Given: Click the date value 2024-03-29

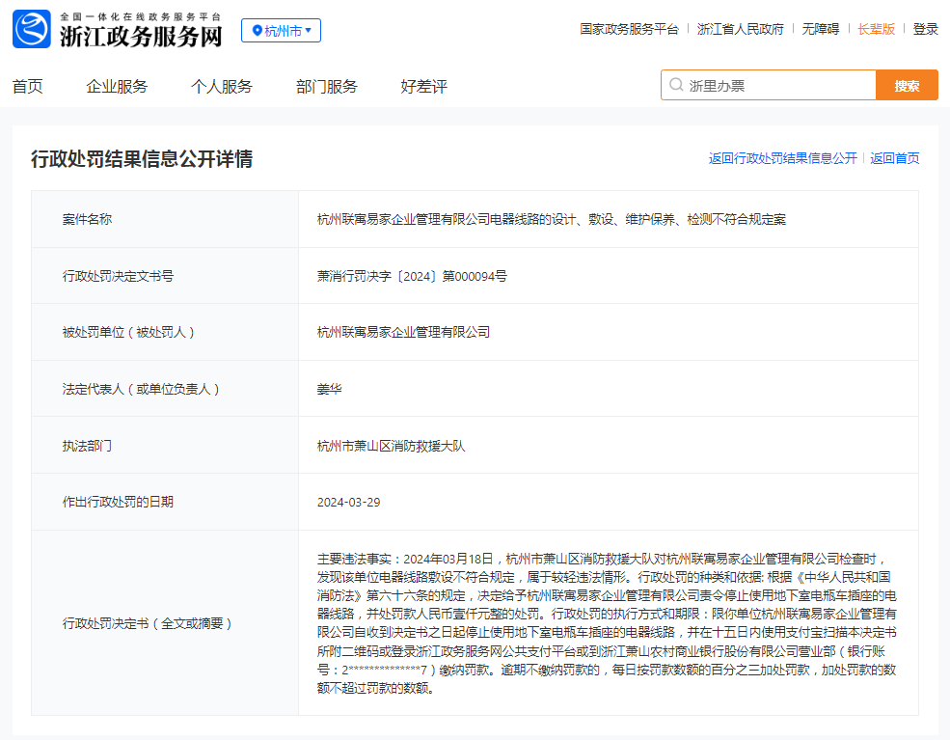Looking at the screenshot, I should point(349,503).
